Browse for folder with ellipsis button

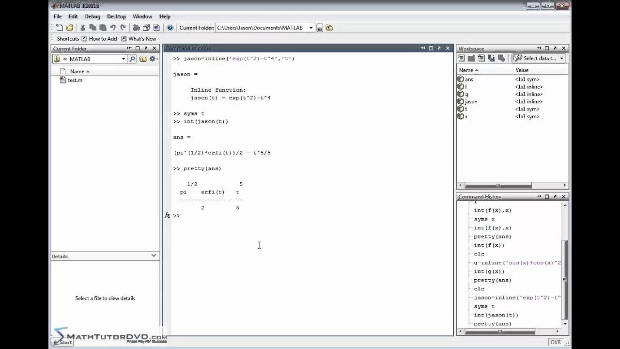click(x=320, y=28)
